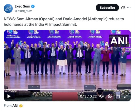Screen dimensions: 135x111
Task: Open the three-dot more options menu
Action: 129,8
